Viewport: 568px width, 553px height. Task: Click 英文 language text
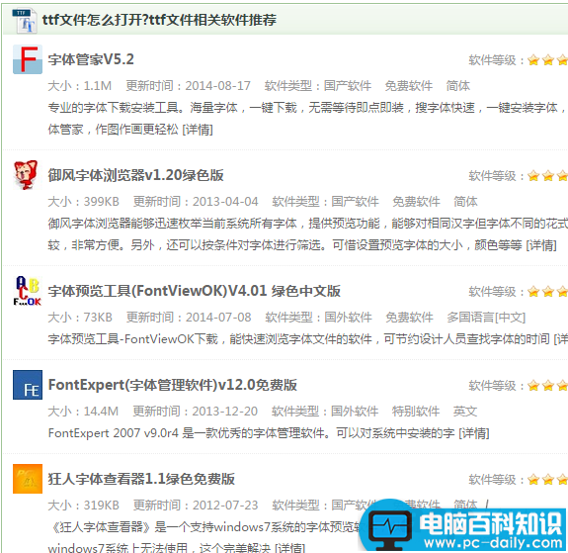pos(465,412)
